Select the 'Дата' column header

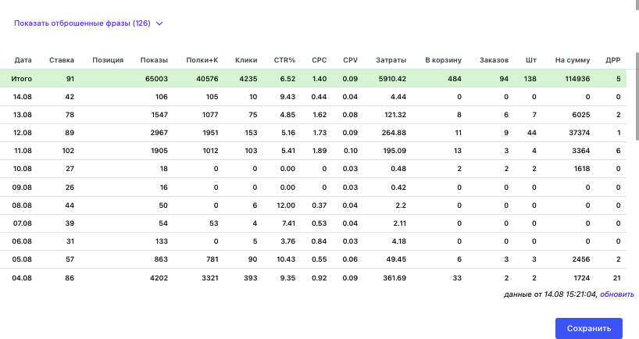pos(23,60)
